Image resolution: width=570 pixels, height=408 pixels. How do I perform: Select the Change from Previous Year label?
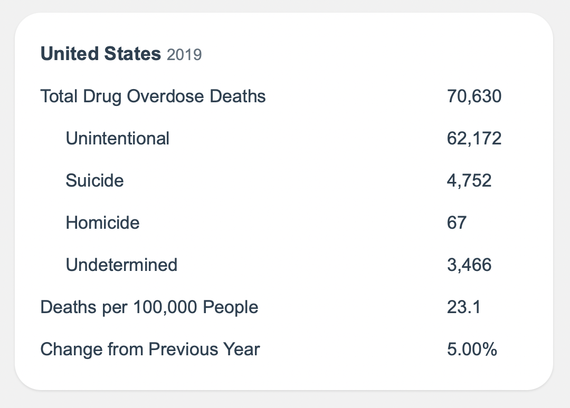click(x=150, y=349)
